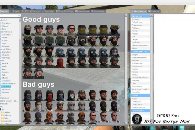Choose the Позер лица tool
The width and height of the screenshot is (195, 130).
point(140,104)
